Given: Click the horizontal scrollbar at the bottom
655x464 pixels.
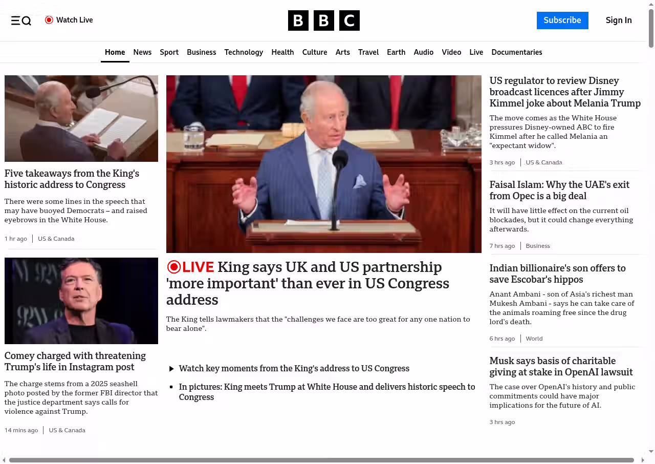Looking at the screenshot, I should 321,460.
